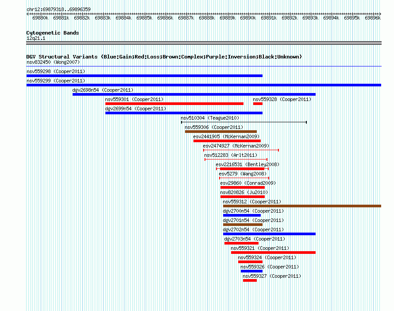This screenshot has width=394, height=311.
Task: Select black line feature of nsv510304
Action: click(x=244, y=122)
